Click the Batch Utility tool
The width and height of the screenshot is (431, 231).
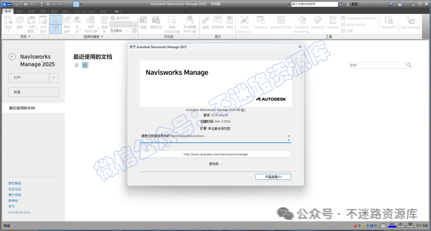(x=353, y=24)
